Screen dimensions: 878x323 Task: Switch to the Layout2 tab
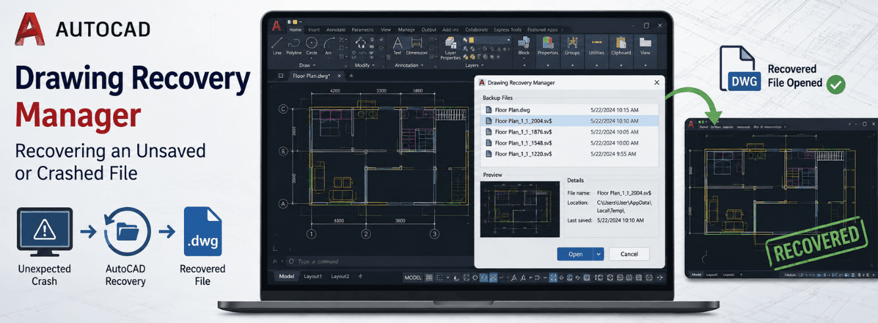(x=340, y=277)
